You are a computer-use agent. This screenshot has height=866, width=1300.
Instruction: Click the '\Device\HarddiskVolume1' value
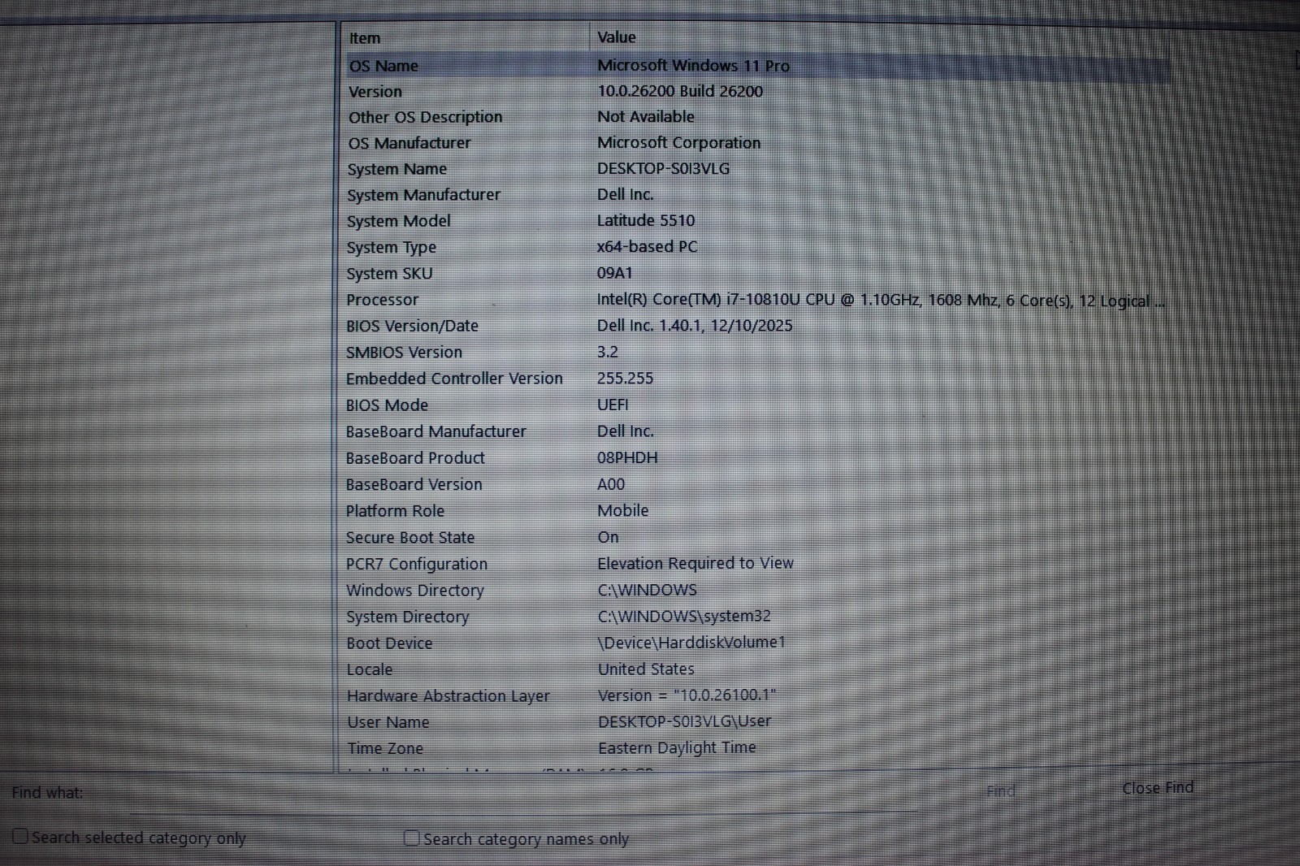tap(692, 642)
